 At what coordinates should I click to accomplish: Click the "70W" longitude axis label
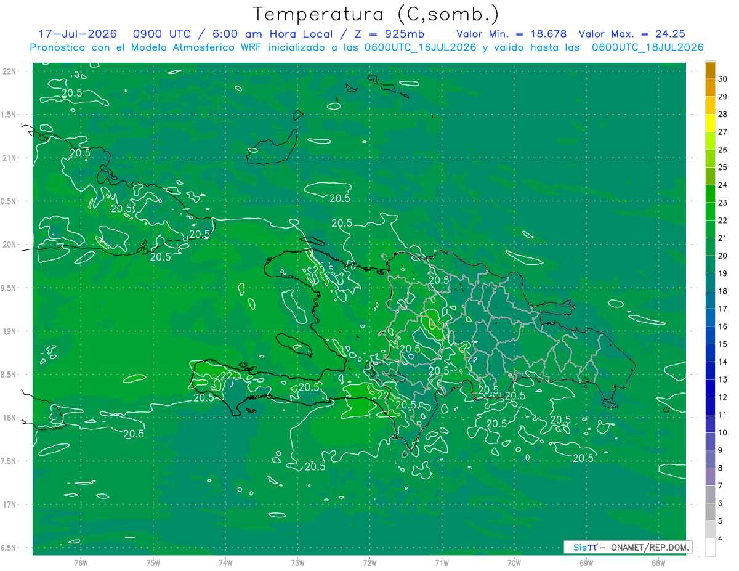pyautogui.click(x=514, y=563)
